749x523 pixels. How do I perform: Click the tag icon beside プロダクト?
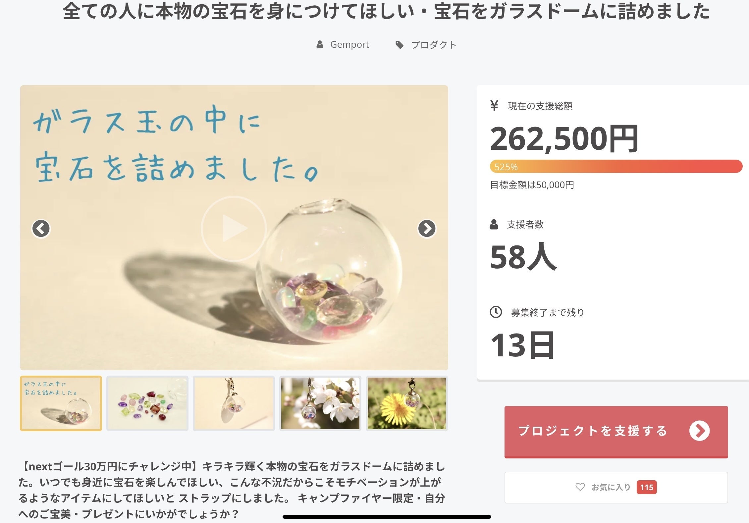(400, 45)
